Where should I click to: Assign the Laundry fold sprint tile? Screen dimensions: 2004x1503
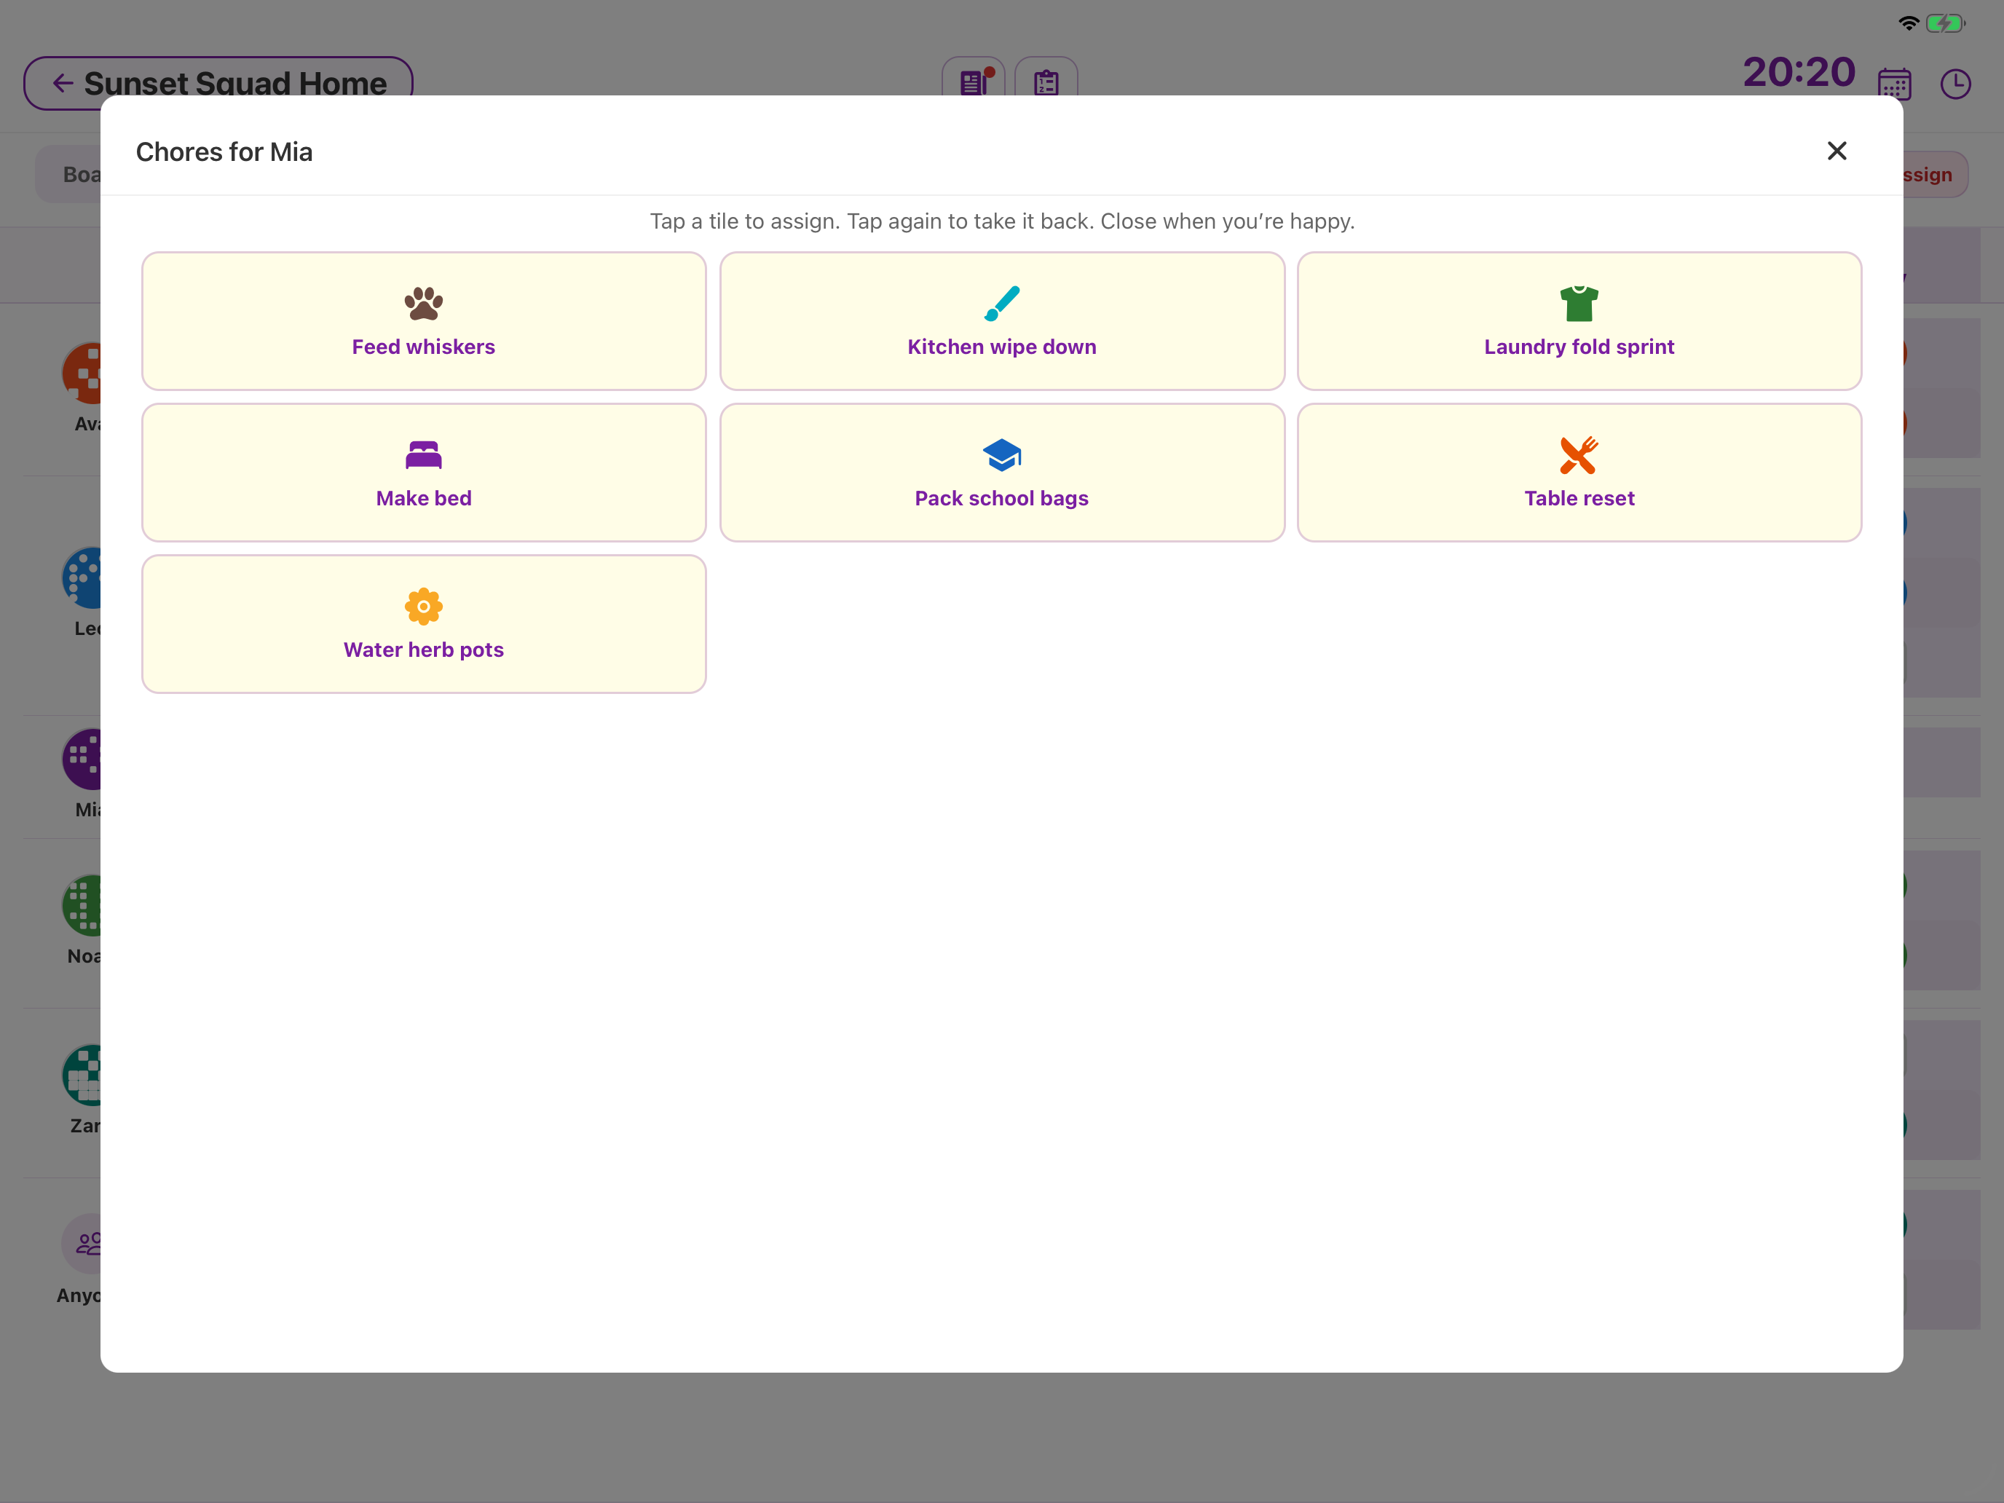point(1579,320)
